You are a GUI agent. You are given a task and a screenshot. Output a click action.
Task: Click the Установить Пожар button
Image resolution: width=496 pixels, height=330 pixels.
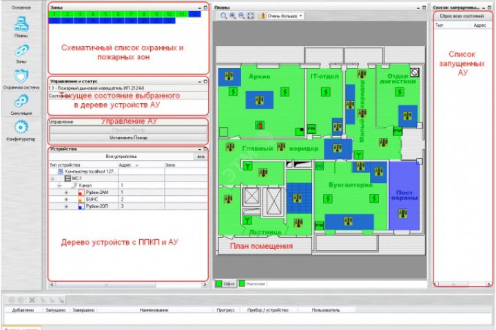(x=128, y=137)
